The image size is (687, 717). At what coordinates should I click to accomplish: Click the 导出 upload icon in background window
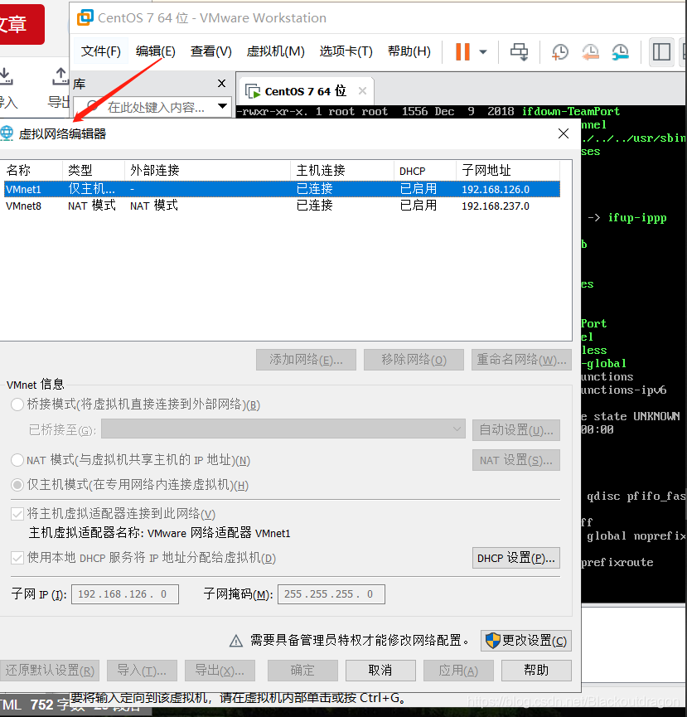click(x=60, y=76)
